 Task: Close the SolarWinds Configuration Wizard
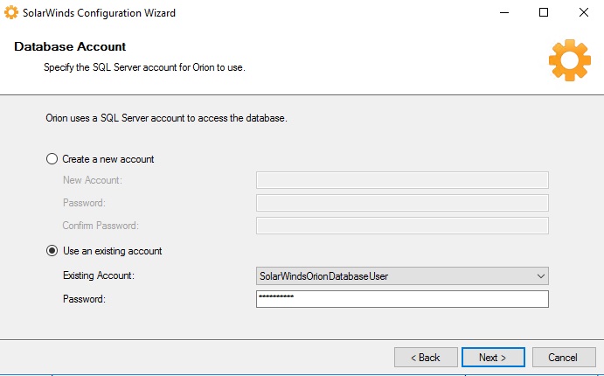(x=583, y=13)
